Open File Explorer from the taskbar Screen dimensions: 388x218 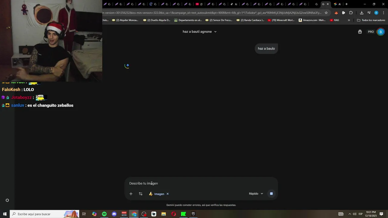[x=164, y=214]
